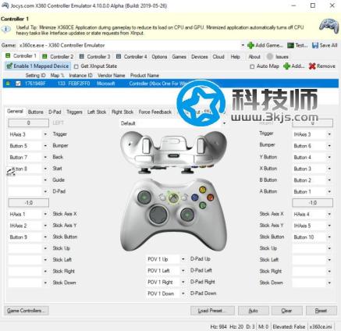Open the empty Guide mapping dropdown
The width and height of the screenshot is (341, 331).
click(x=45, y=180)
